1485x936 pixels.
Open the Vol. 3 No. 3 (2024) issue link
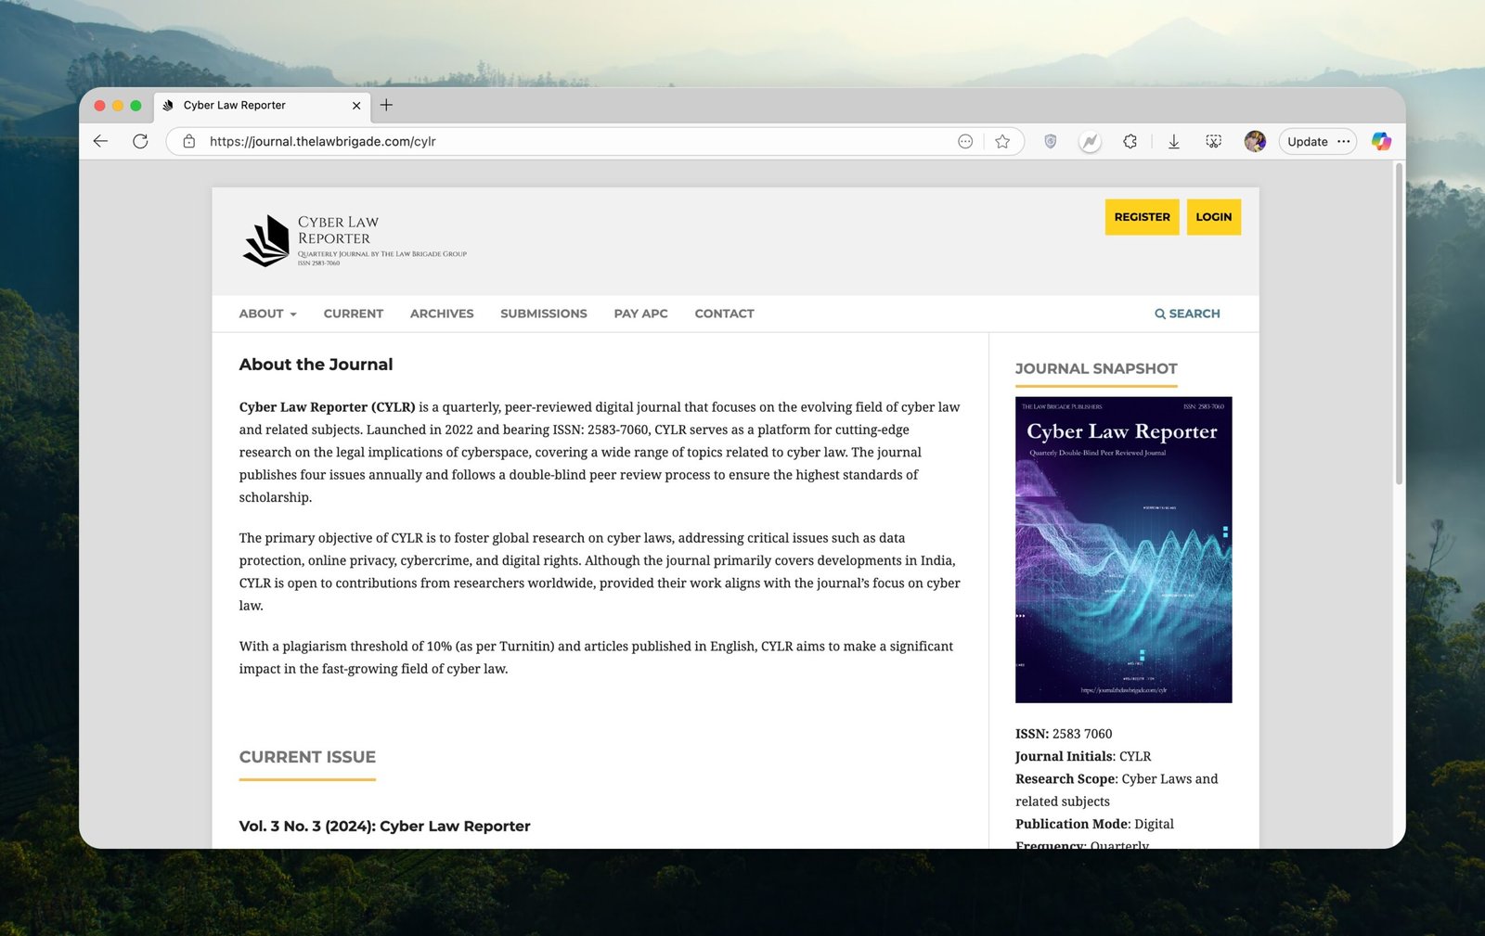pos(384,826)
